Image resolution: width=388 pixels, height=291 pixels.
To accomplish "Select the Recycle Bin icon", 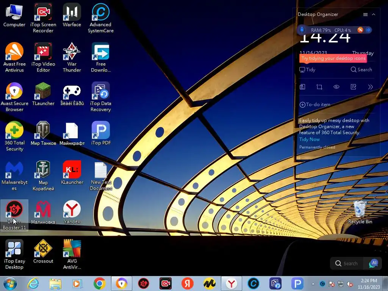I will tap(360, 212).
